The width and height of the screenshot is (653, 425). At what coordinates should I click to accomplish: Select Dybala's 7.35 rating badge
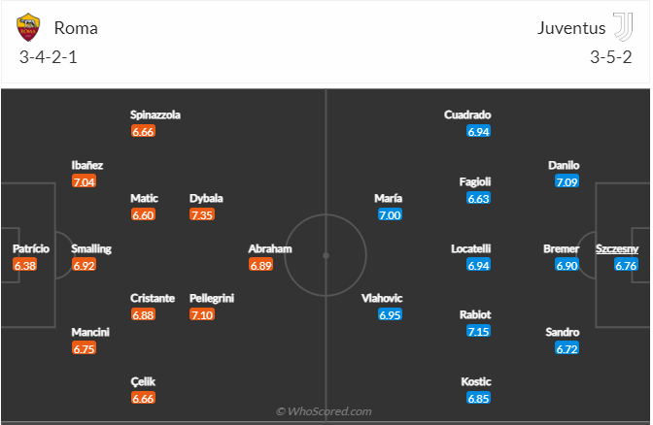pos(202,215)
